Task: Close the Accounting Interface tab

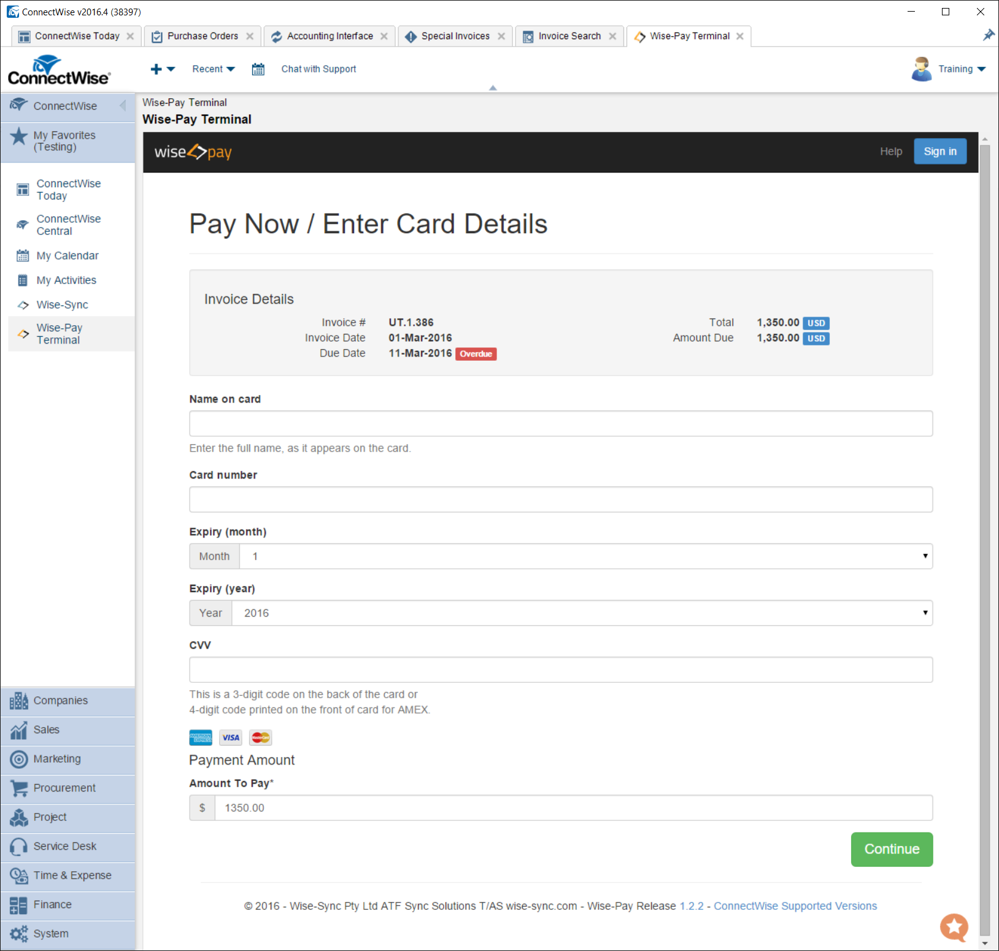Action: click(x=384, y=36)
